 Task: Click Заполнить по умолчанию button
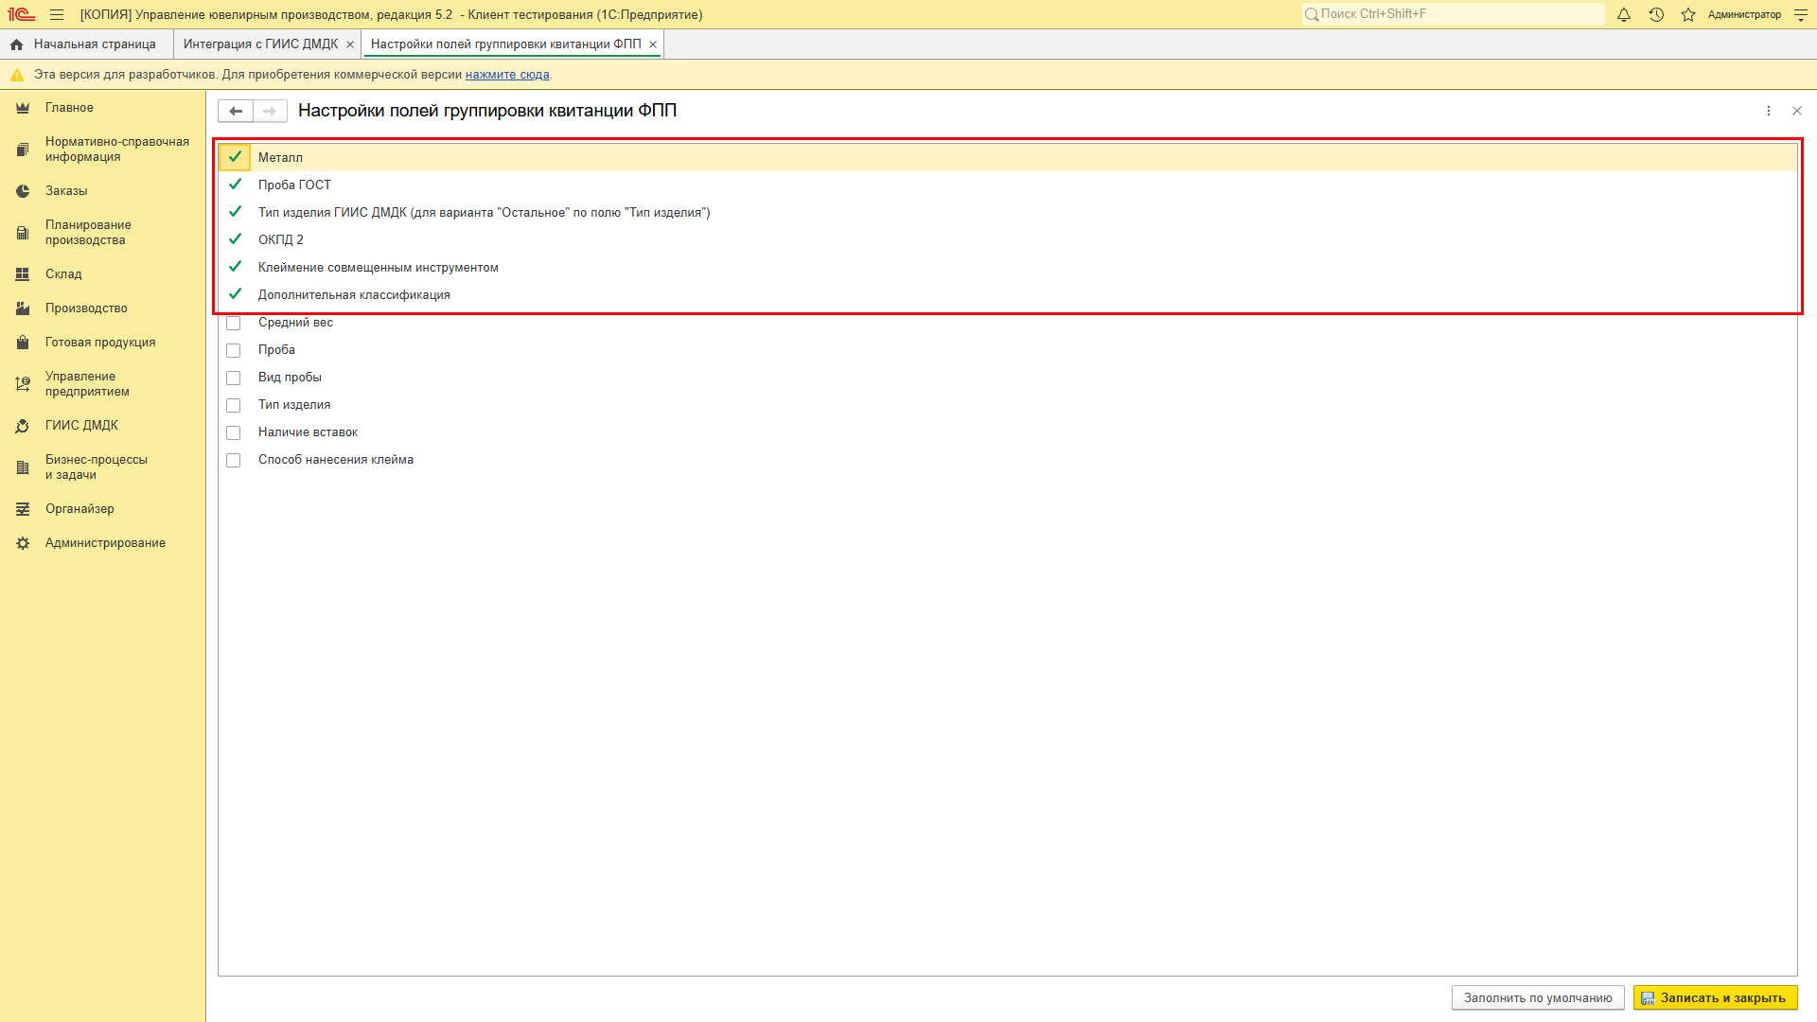click(x=1538, y=998)
